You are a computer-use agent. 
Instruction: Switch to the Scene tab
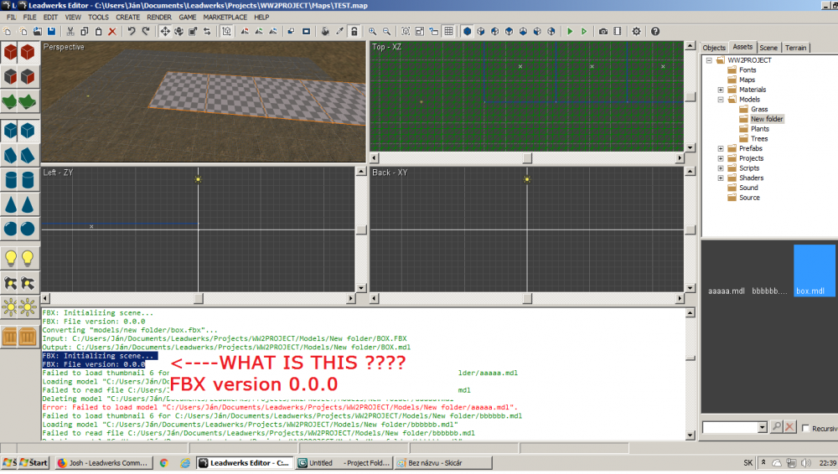coord(768,48)
